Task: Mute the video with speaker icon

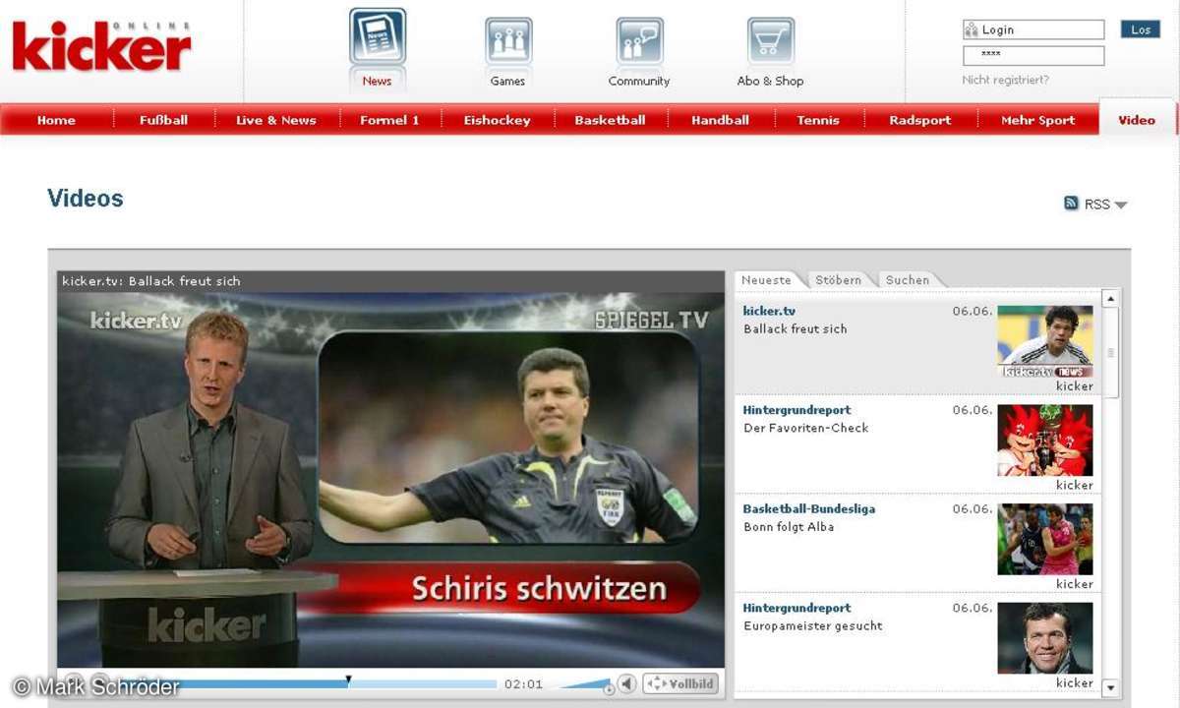Action: (626, 683)
